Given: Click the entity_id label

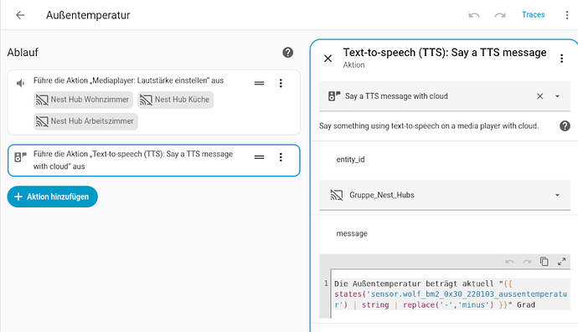Looking at the screenshot, I should coord(350,160).
